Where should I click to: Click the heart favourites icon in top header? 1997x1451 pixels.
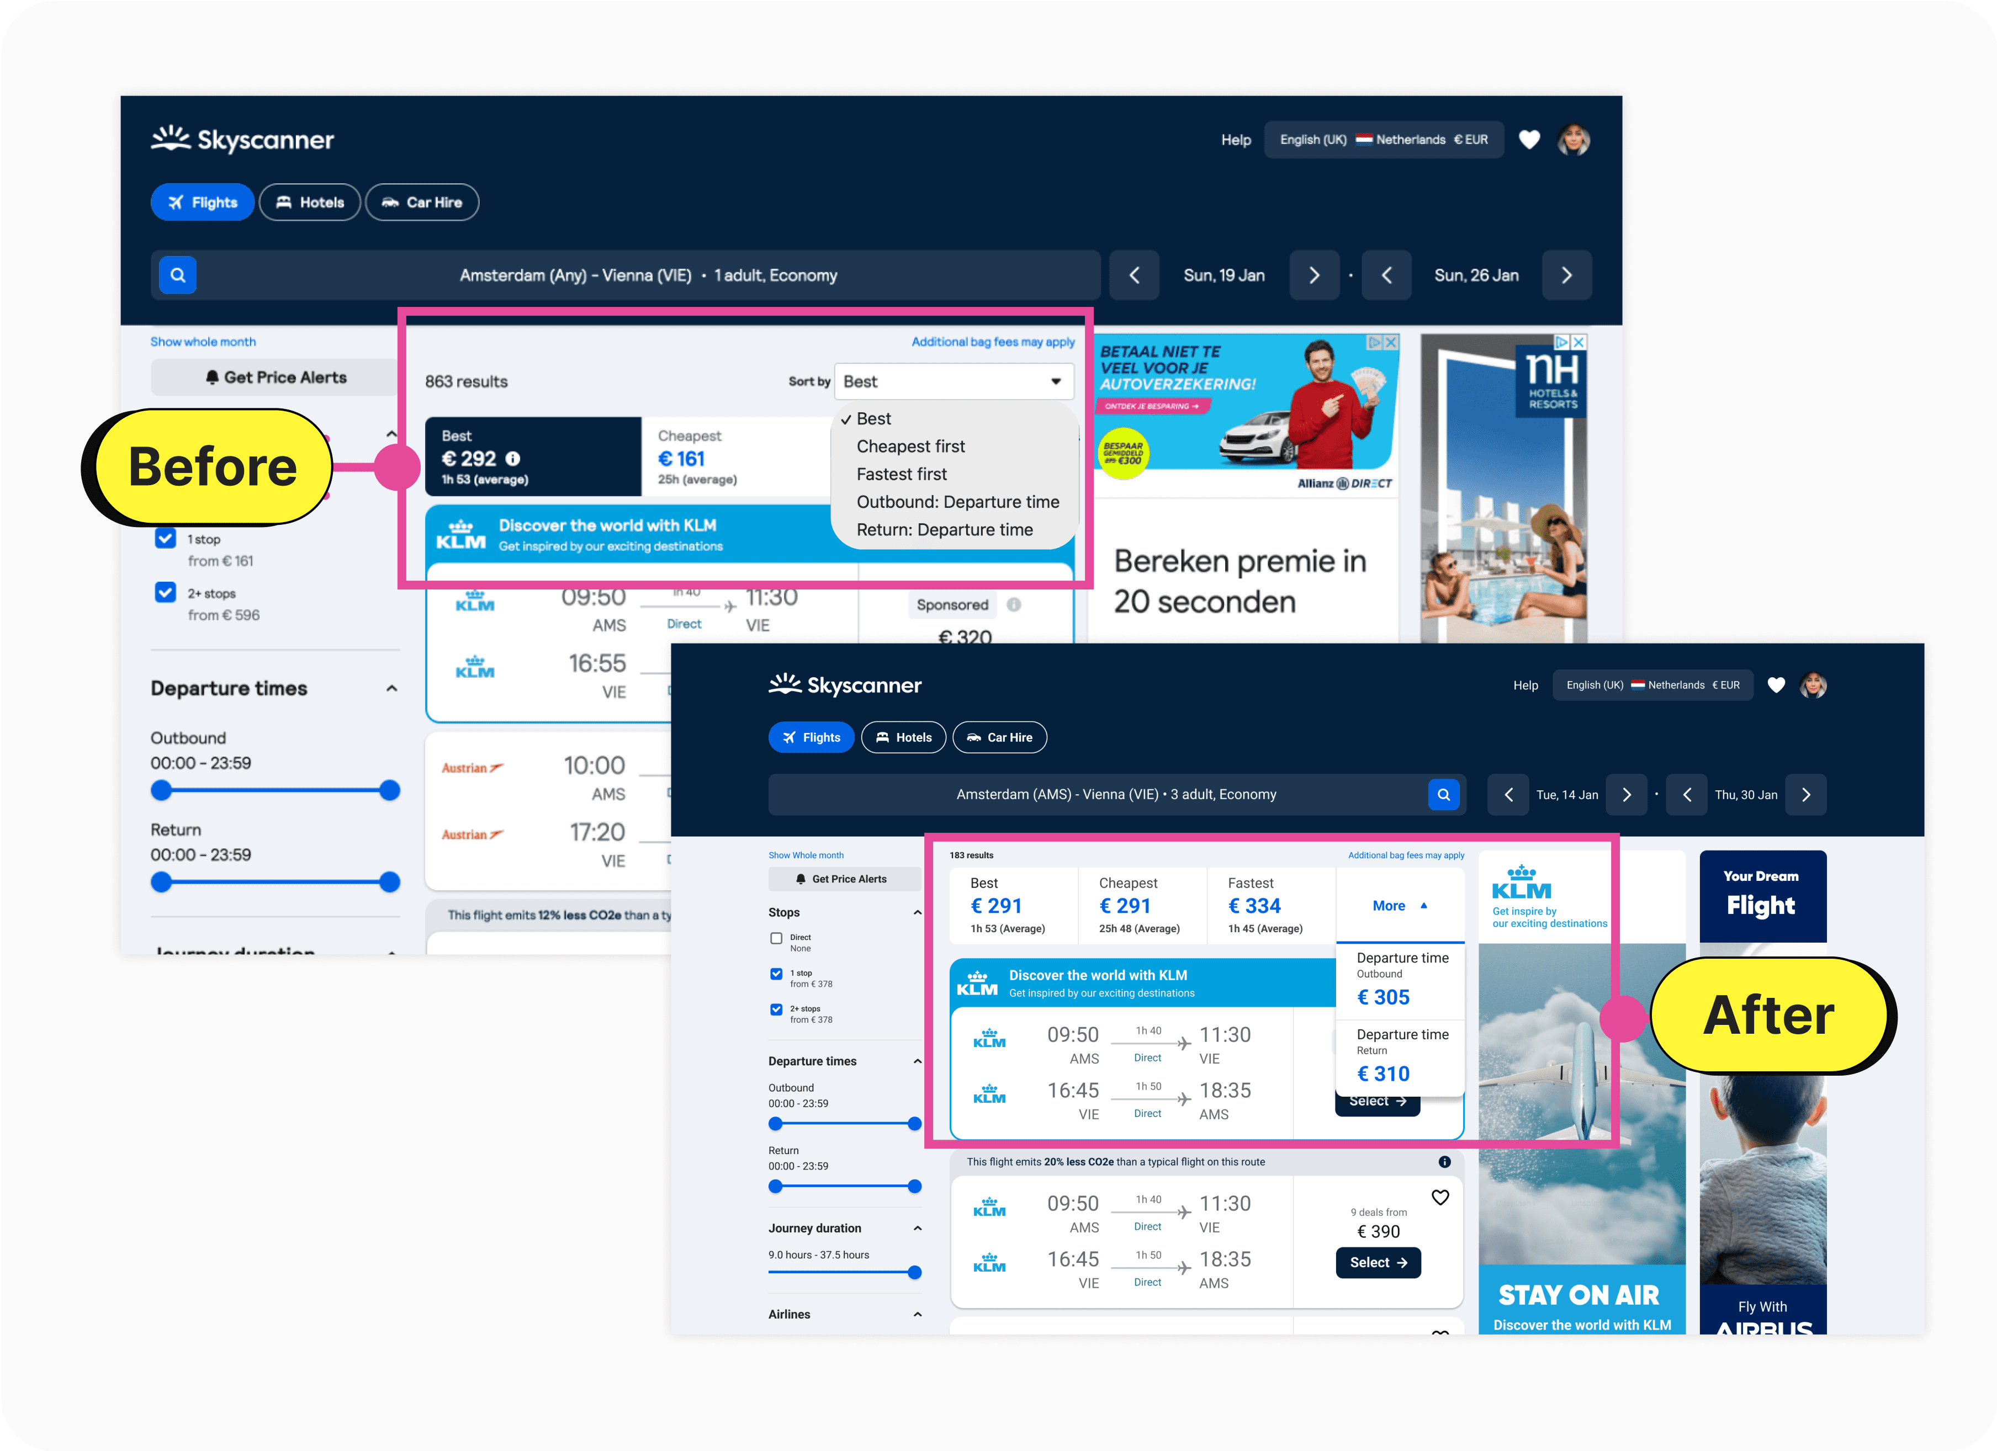(1529, 140)
